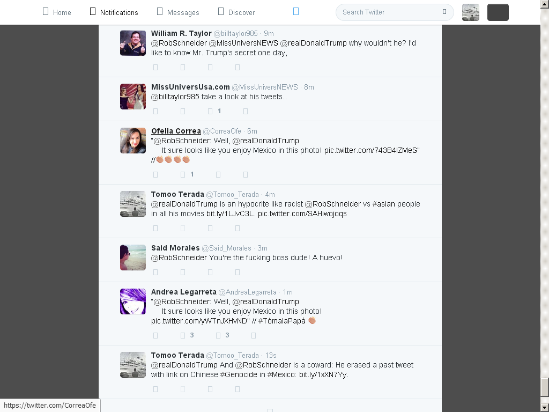This screenshot has height=412, width=549.
Task: Reply to MissUniversUsa.com's tweet
Action: pyautogui.click(x=155, y=112)
